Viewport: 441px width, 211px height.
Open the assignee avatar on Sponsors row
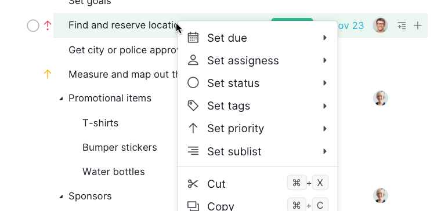381,195
